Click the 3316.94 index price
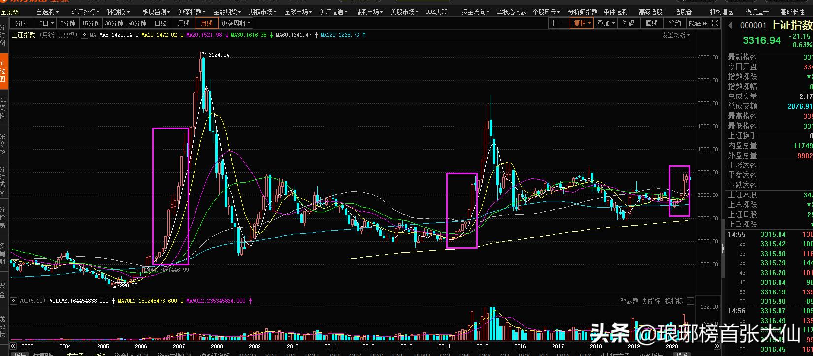Screen dimensions: 813x356 coord(762,40)
